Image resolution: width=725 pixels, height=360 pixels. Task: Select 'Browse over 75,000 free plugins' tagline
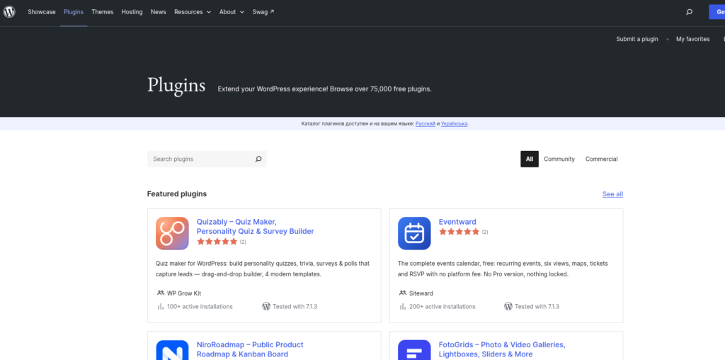(382, 89)
